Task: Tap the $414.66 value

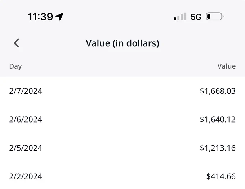Action: click(x=221, y=176)
